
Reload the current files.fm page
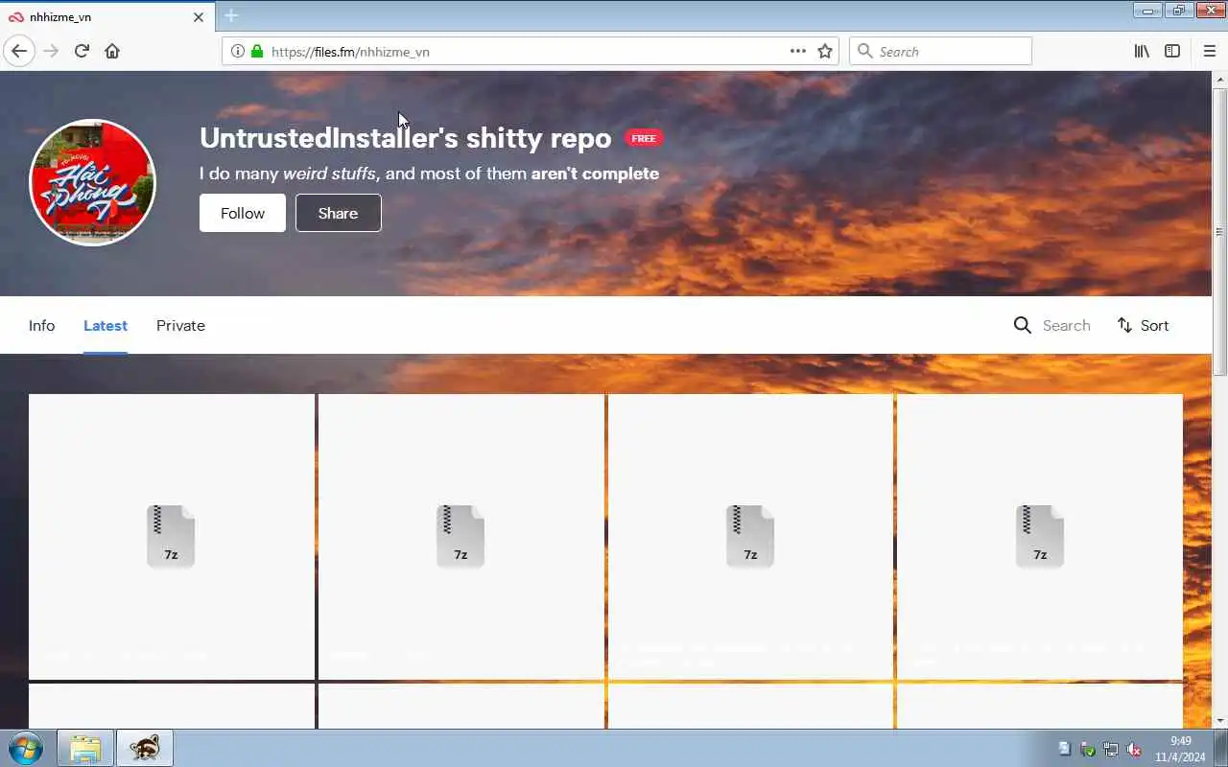point(82,51)
